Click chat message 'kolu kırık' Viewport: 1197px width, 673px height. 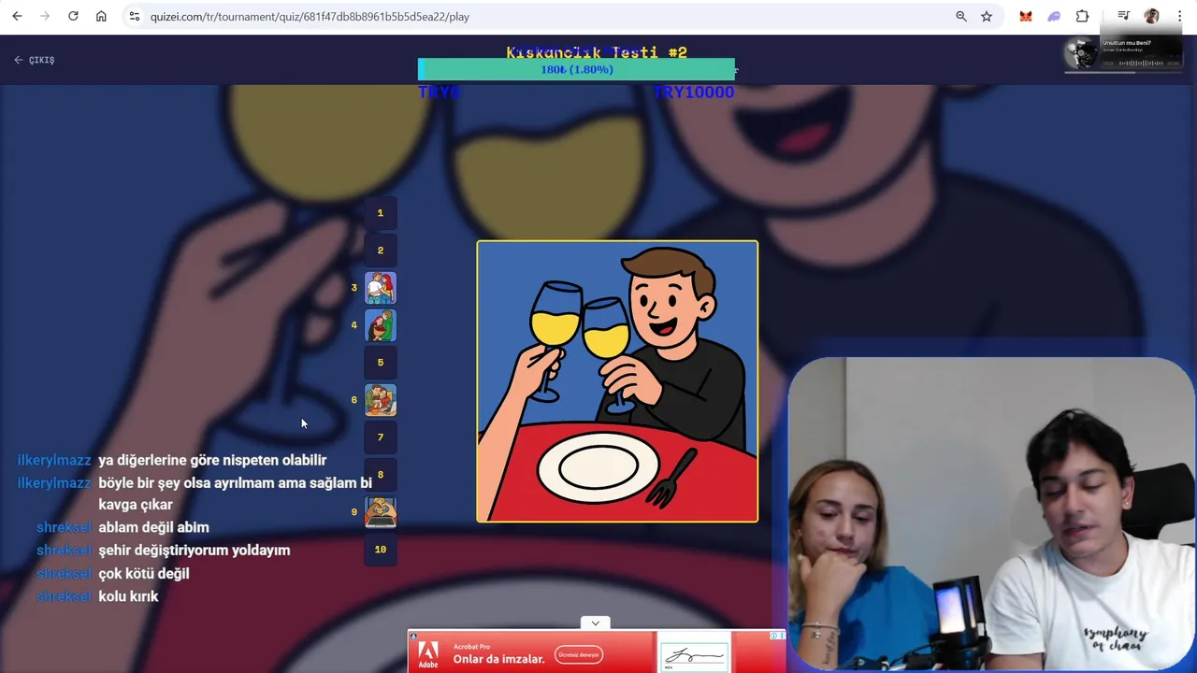coord(128,596)
